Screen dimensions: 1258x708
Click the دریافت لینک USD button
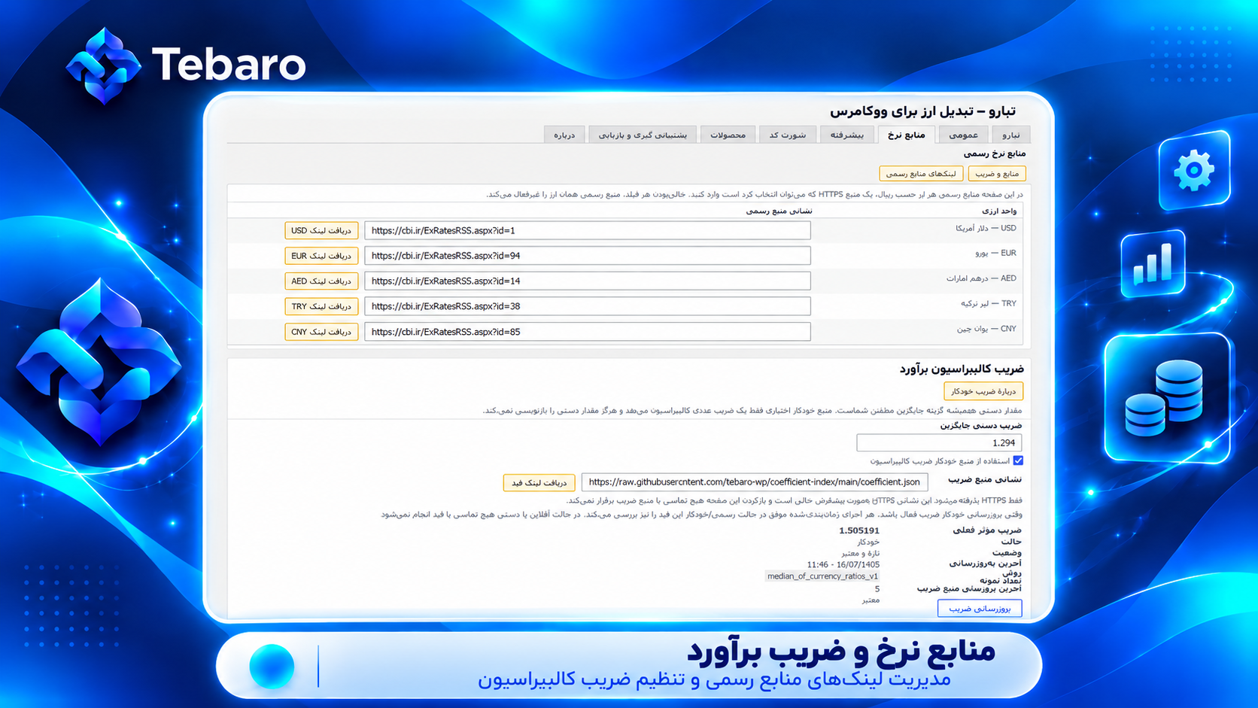321,230
